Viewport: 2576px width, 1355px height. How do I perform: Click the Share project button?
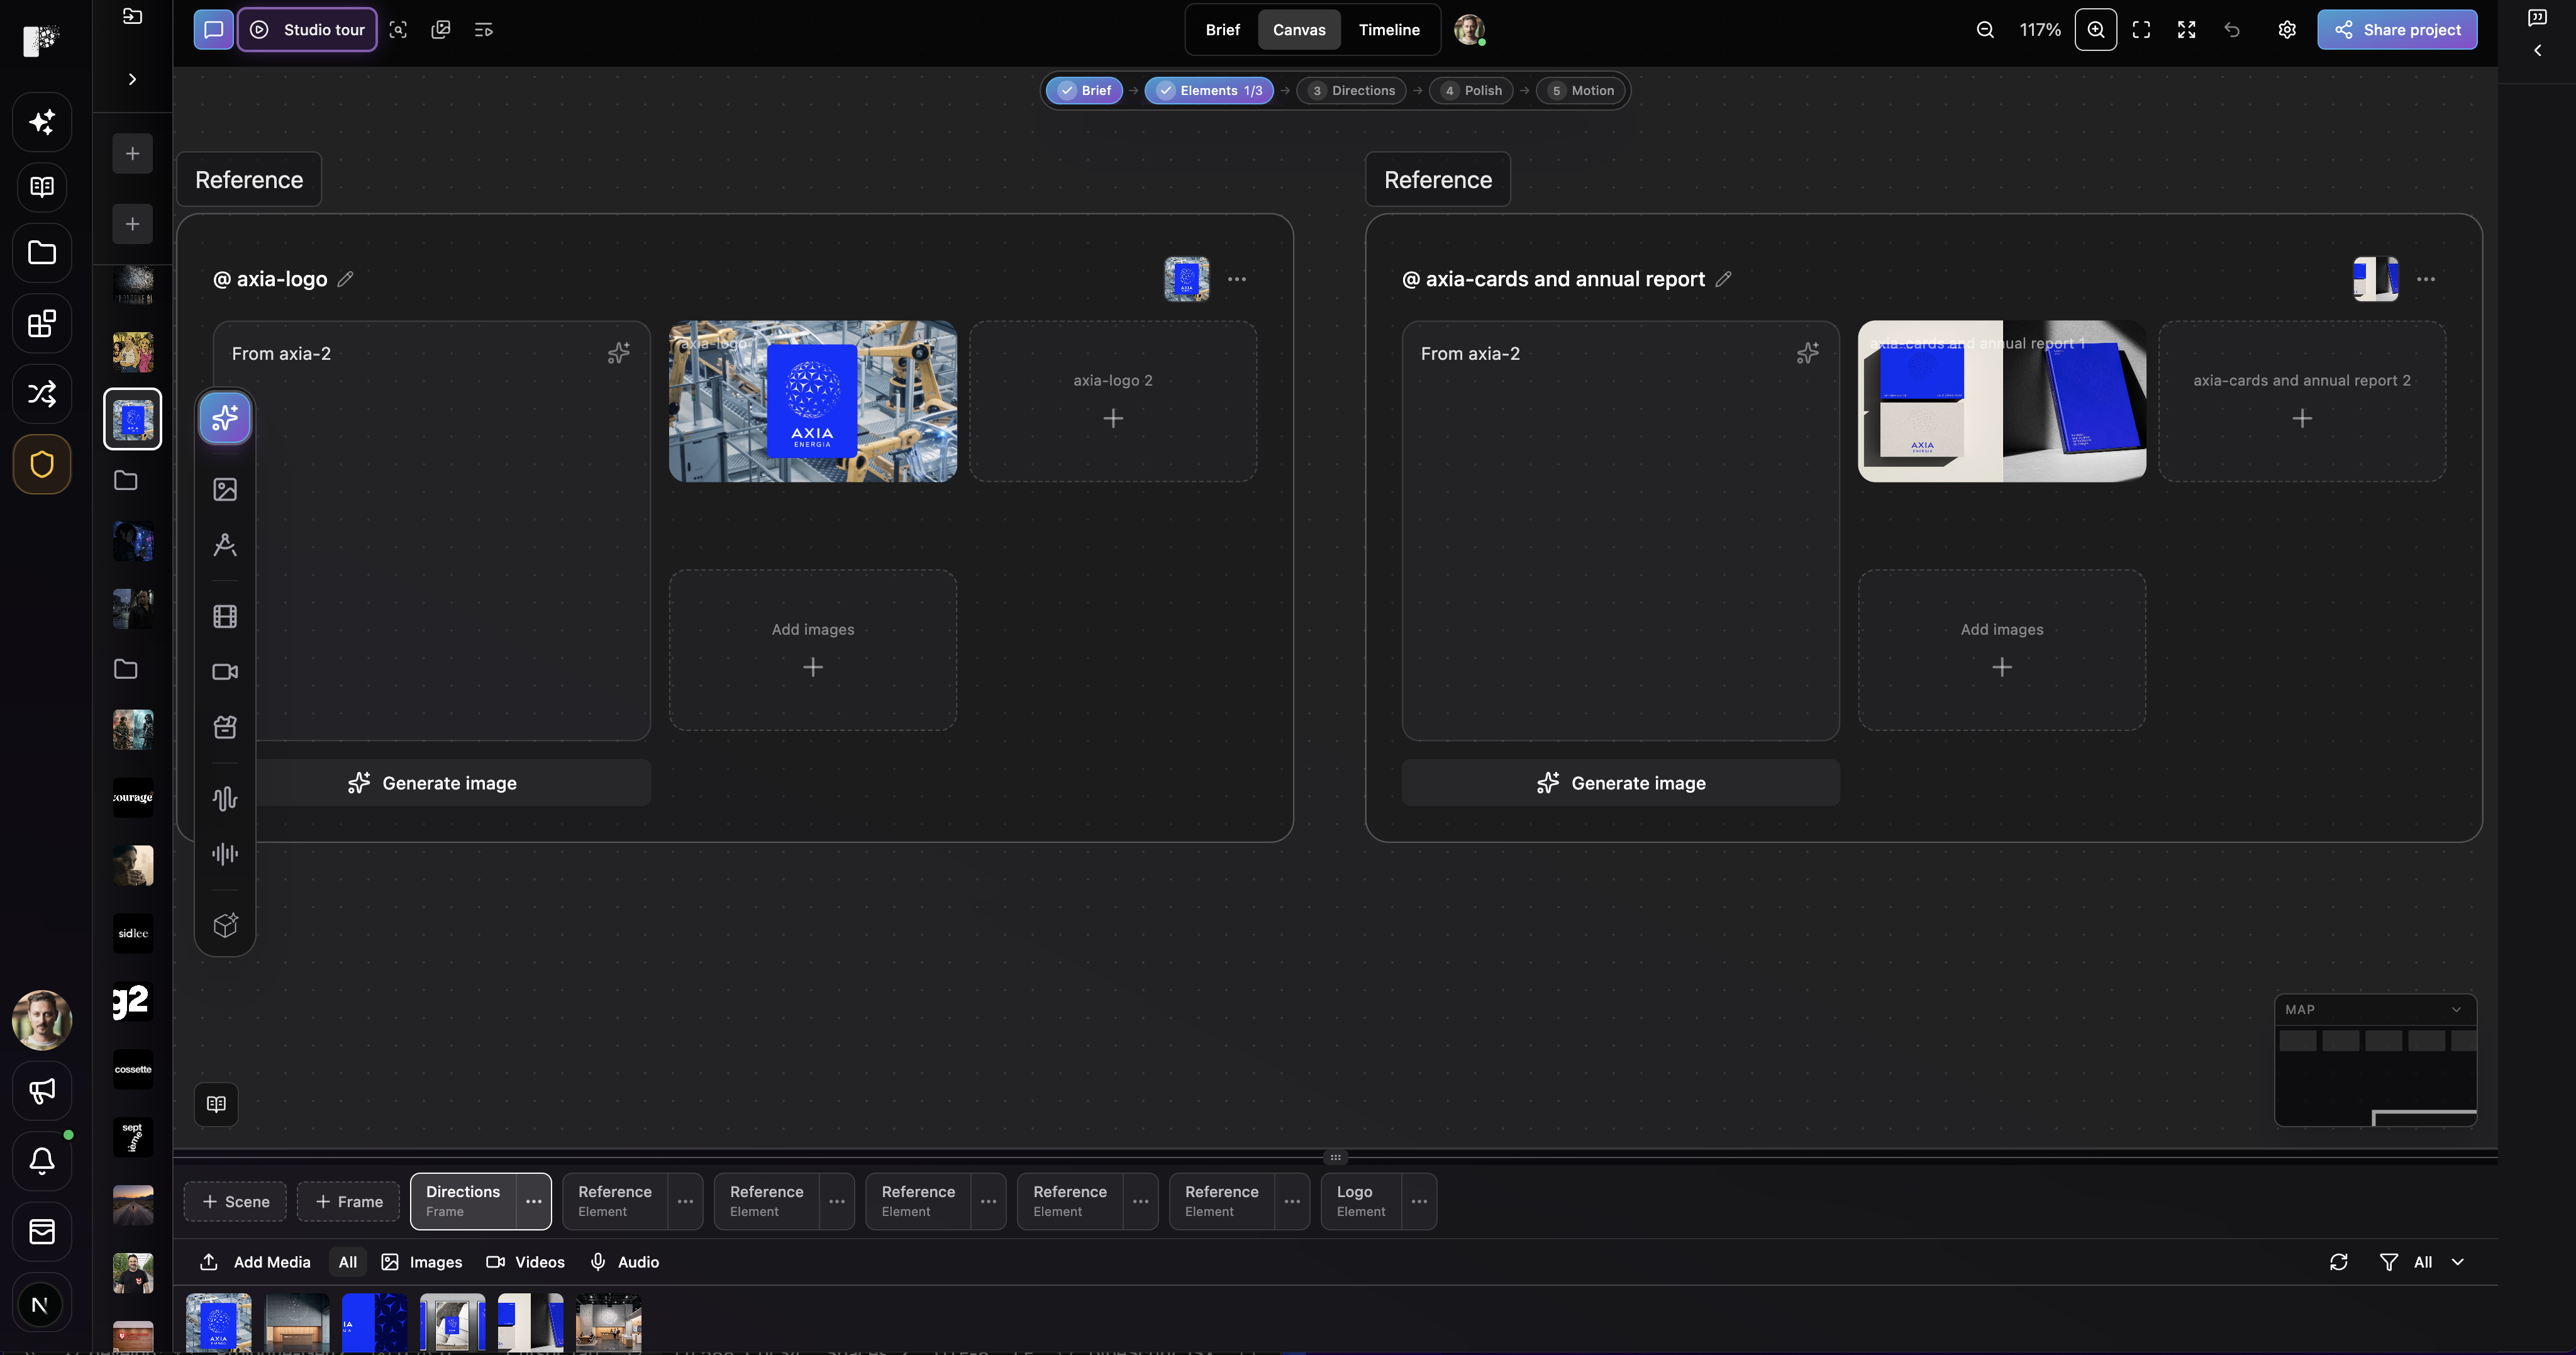coord(2397,30)
